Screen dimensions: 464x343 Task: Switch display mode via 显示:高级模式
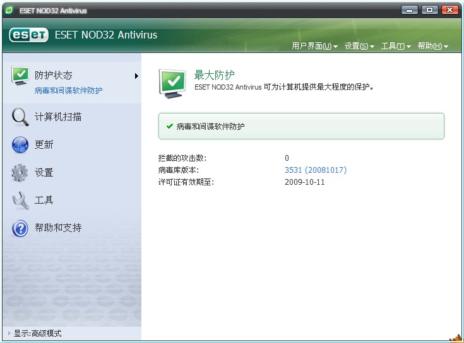coord(38,334)
